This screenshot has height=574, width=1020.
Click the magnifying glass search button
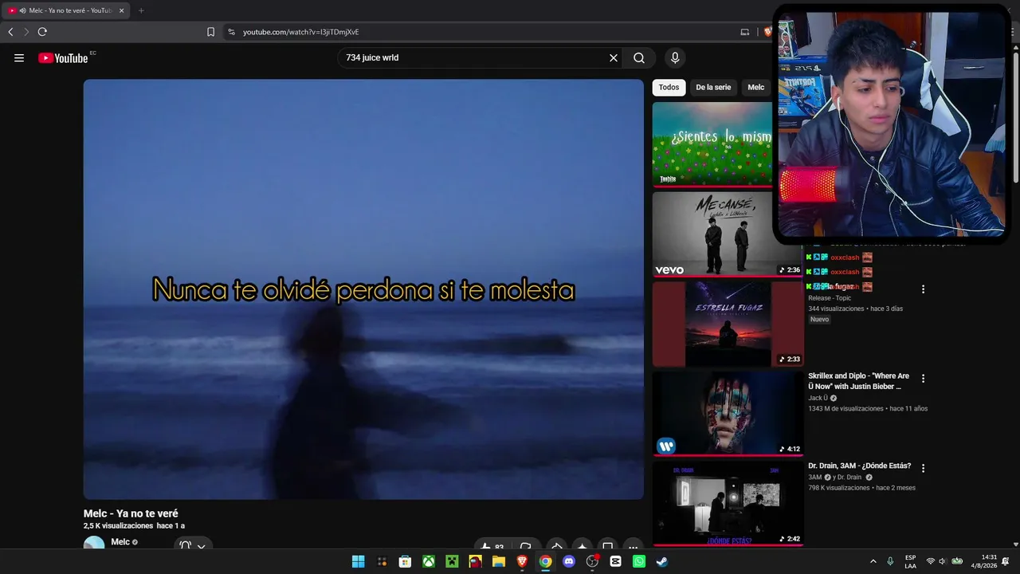639,57
